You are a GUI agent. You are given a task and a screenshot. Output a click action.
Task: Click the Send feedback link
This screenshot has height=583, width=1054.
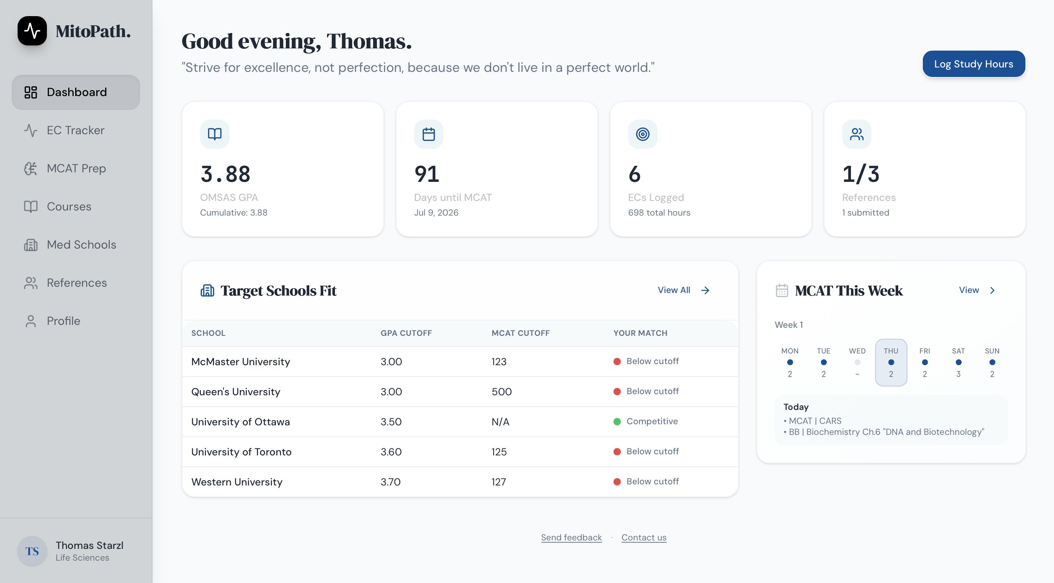(x=571, y=537)
